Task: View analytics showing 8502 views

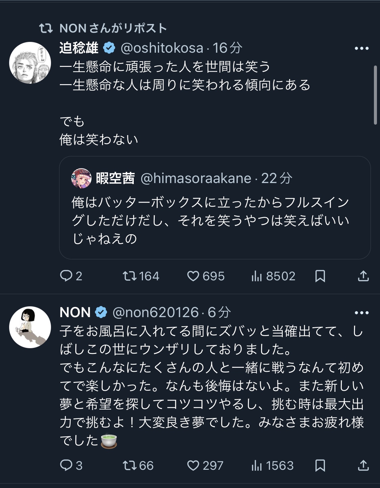Action: (x=273, y=276)
